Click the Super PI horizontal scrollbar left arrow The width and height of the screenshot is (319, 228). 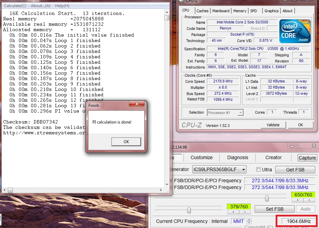coord(4,190)
